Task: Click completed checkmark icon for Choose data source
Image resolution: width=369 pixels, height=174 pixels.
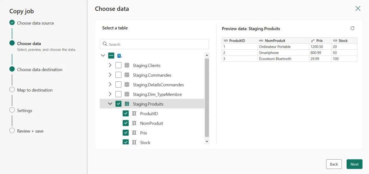Action: [12, 23]
